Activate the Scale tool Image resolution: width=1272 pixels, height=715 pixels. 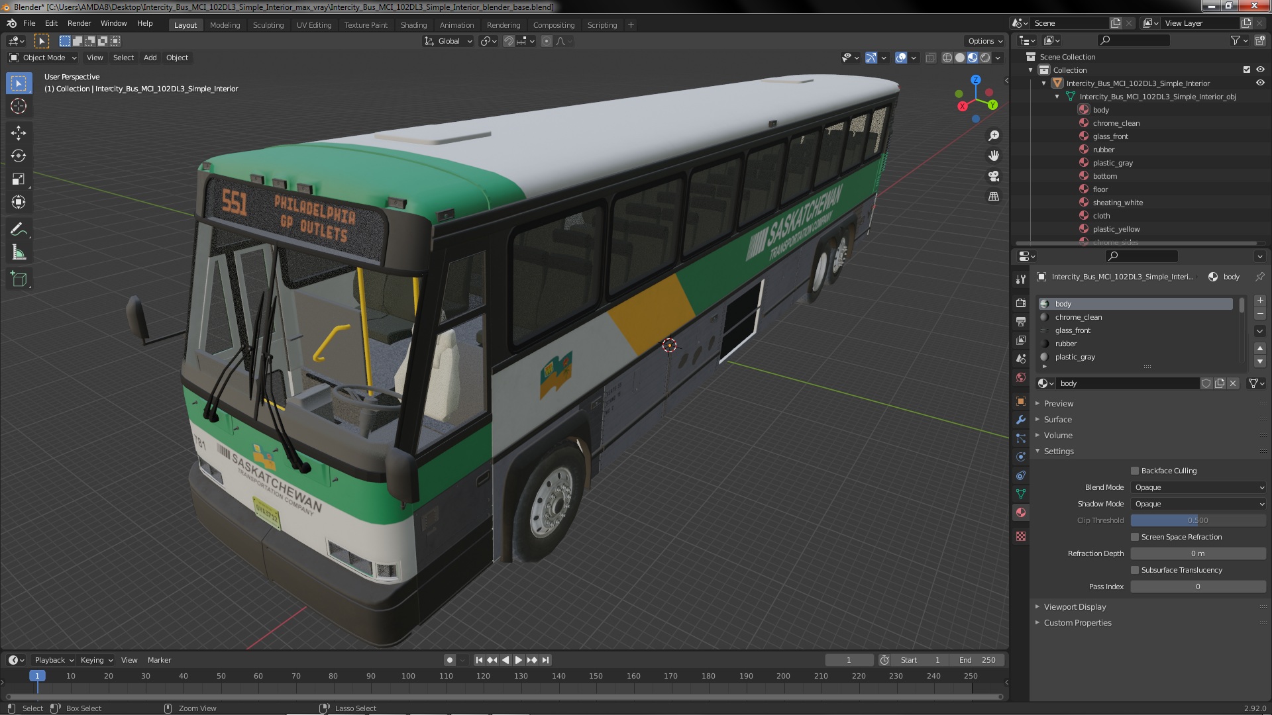click(19, 179)
